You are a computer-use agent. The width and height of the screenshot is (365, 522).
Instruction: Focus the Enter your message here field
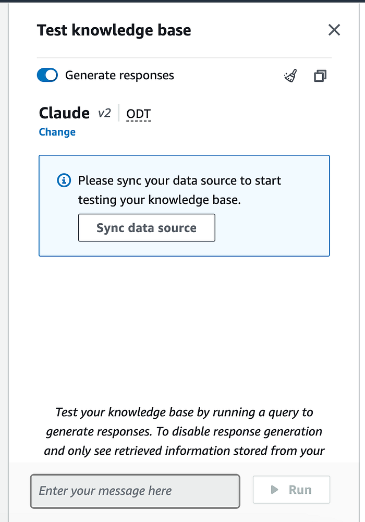point(135,491)
